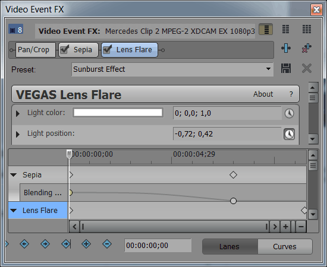Open help for VEGAS Lens Flare

[291, 94]
